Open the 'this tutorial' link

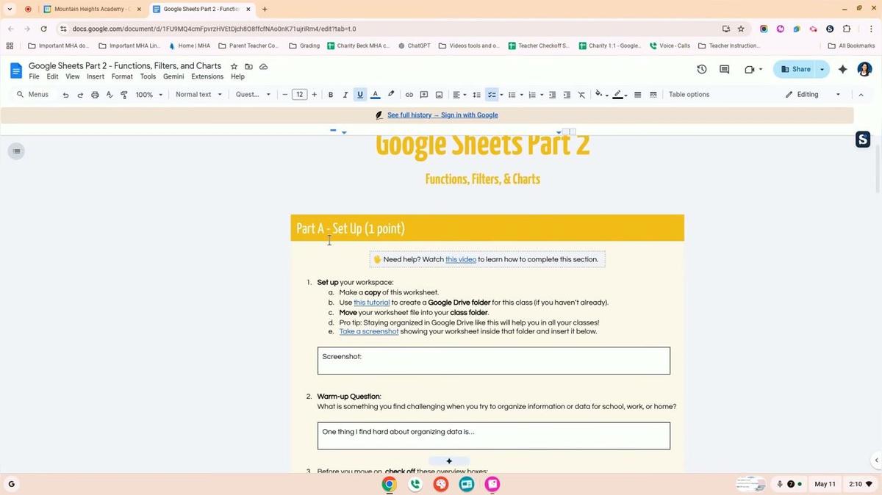tap(372, 303)
